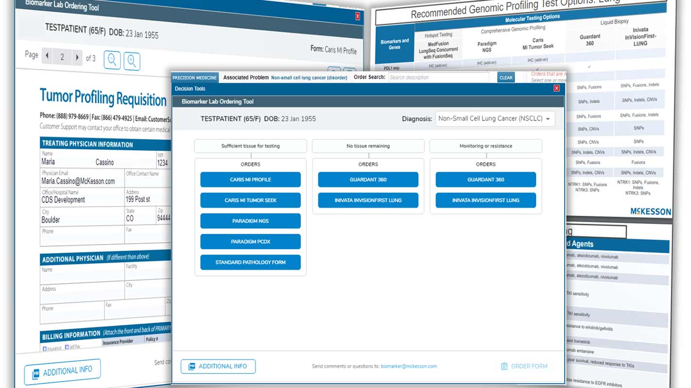Click the Office/Hospital Name field CDS Development
Screen dimensions: 691x388
82,197
